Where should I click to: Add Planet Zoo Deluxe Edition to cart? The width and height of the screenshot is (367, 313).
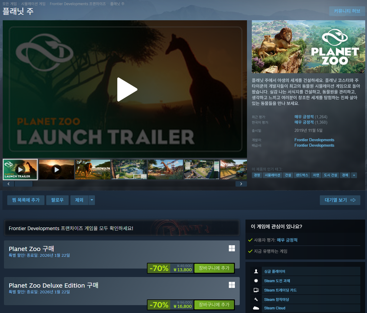[x=214, y=305]
